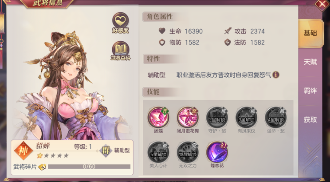
Task: Open the 武将百科 book icon
Action: 121,51
